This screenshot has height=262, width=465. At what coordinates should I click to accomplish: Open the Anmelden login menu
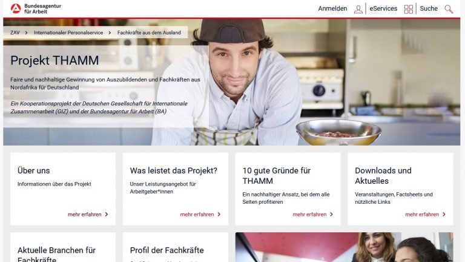[x=332, y=8]
